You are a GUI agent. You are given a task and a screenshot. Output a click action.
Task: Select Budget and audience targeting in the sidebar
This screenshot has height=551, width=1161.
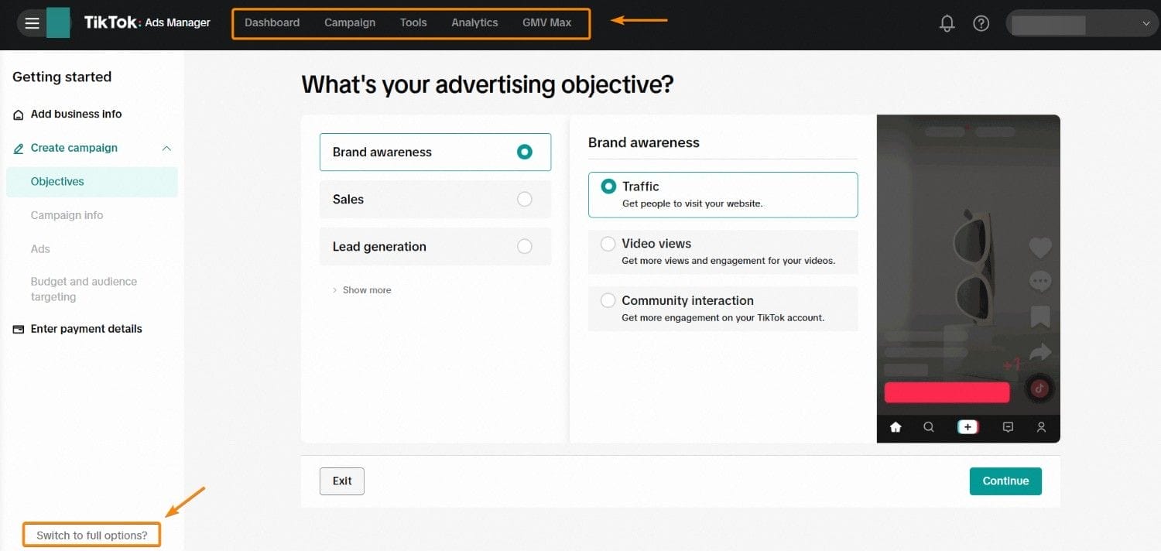pyautogui.click(x=83, y=289)
